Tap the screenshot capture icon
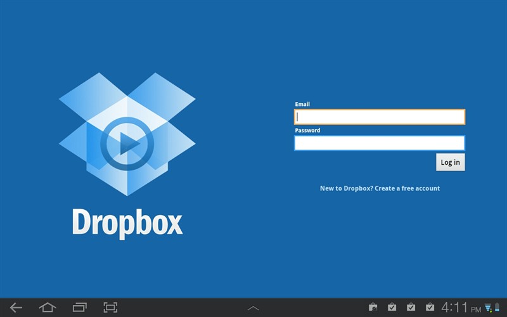Image resolution: width=507 pixels, height=317 pixels. click(111, 307)
